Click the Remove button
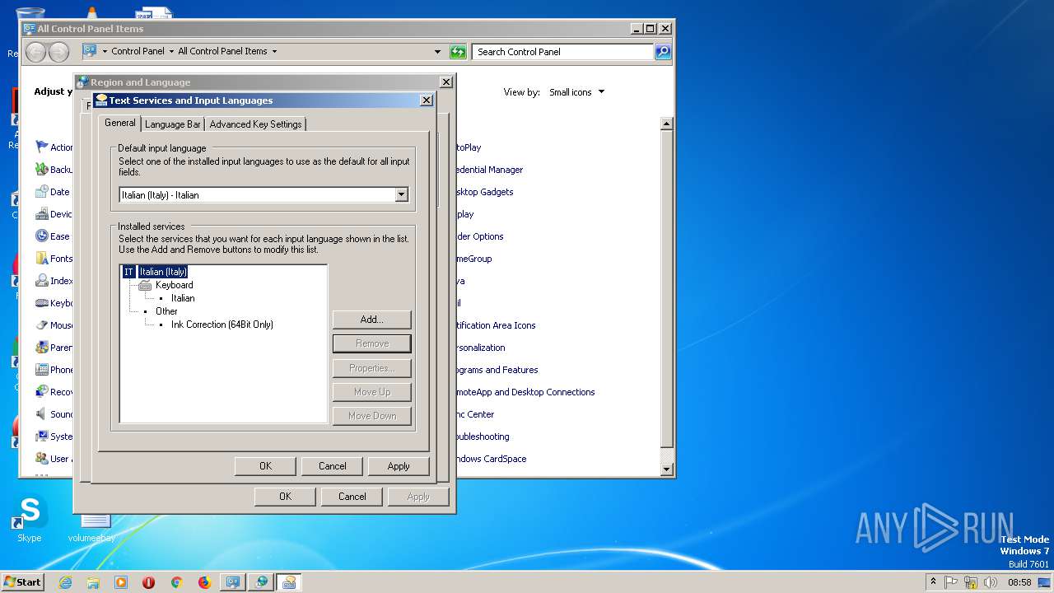The width and height of the screenshot is (1054, 593). pyautogui.click(x=372, y=343)
